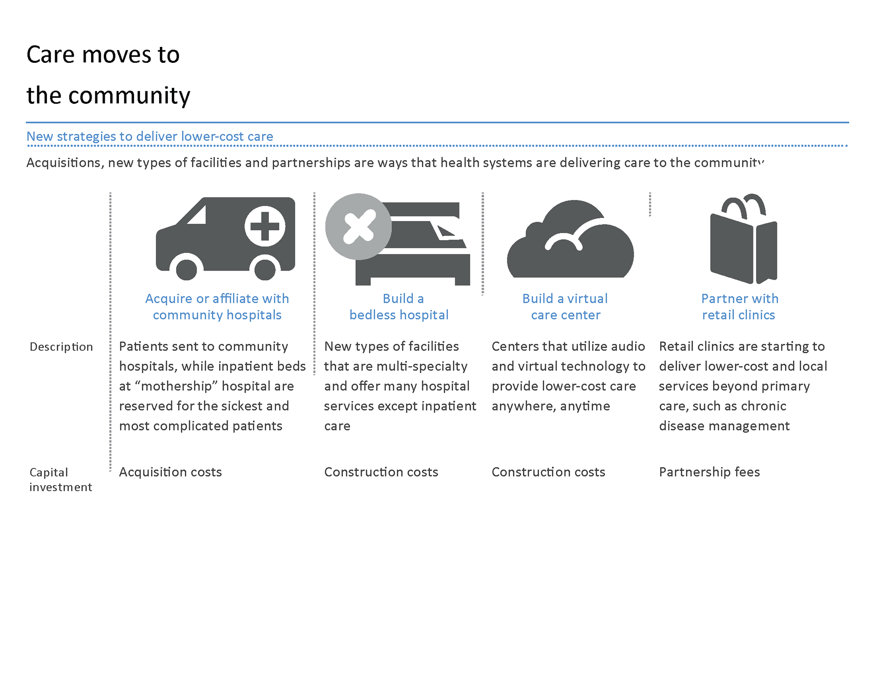
Task: Click 'New strategies to deliver lower-cost care' subtitle
Action: pos(149,136)
